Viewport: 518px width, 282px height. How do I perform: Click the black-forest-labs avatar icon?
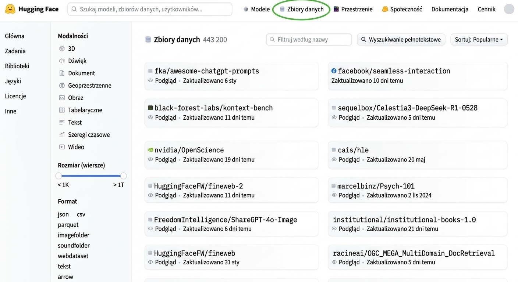(150, 108)
